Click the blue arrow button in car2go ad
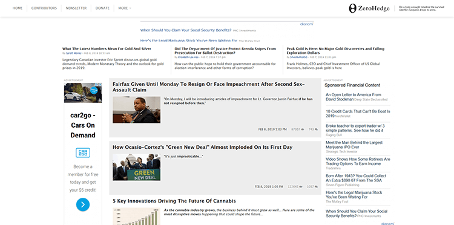The width and height of the screenshot is (454, 225). pyautogui.click(x=83, y=205)
